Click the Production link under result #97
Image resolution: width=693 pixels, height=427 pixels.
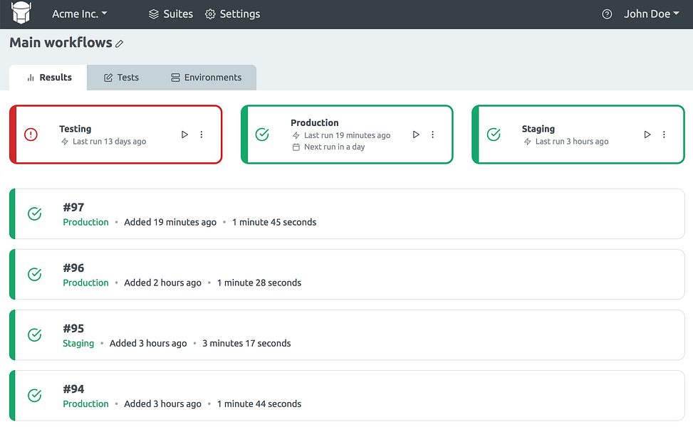[85, 222]
